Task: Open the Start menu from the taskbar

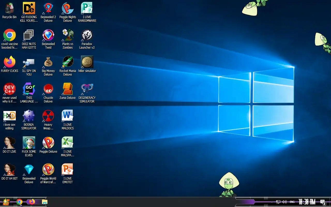Action: pos(6,202)
